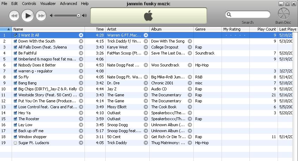Open the Advanced menu

pos(68,4)
